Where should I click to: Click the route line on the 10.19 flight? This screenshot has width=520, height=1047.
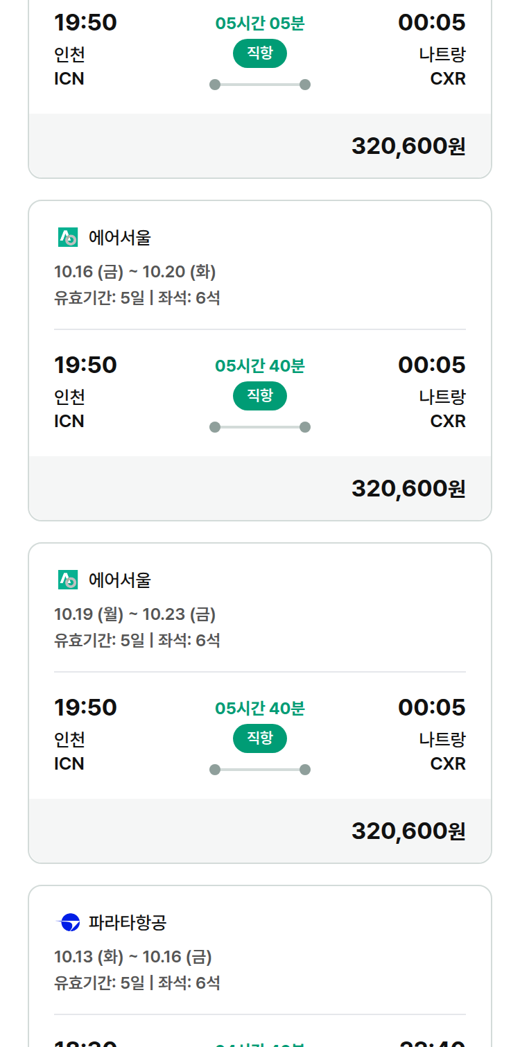pos(260,770)
